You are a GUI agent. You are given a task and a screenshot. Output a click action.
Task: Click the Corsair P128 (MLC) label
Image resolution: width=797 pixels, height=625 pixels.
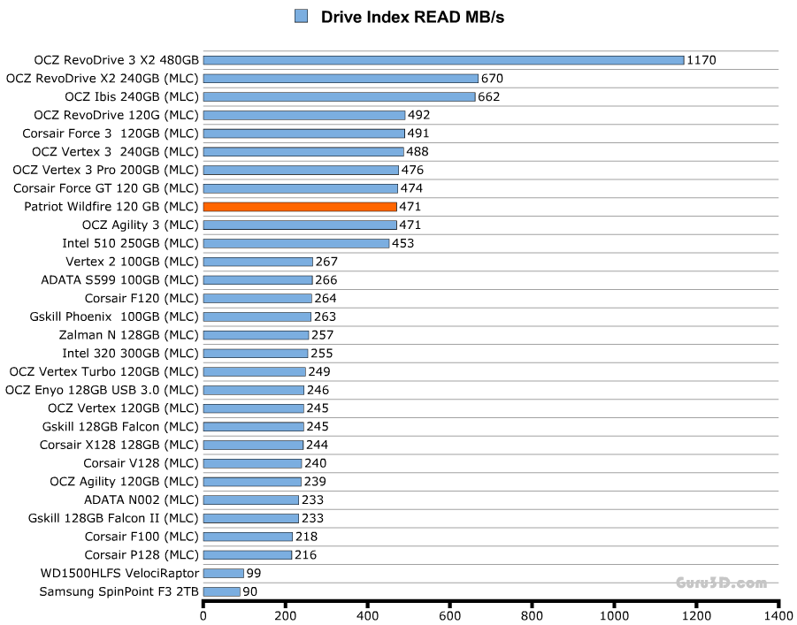tap(142, 554)
